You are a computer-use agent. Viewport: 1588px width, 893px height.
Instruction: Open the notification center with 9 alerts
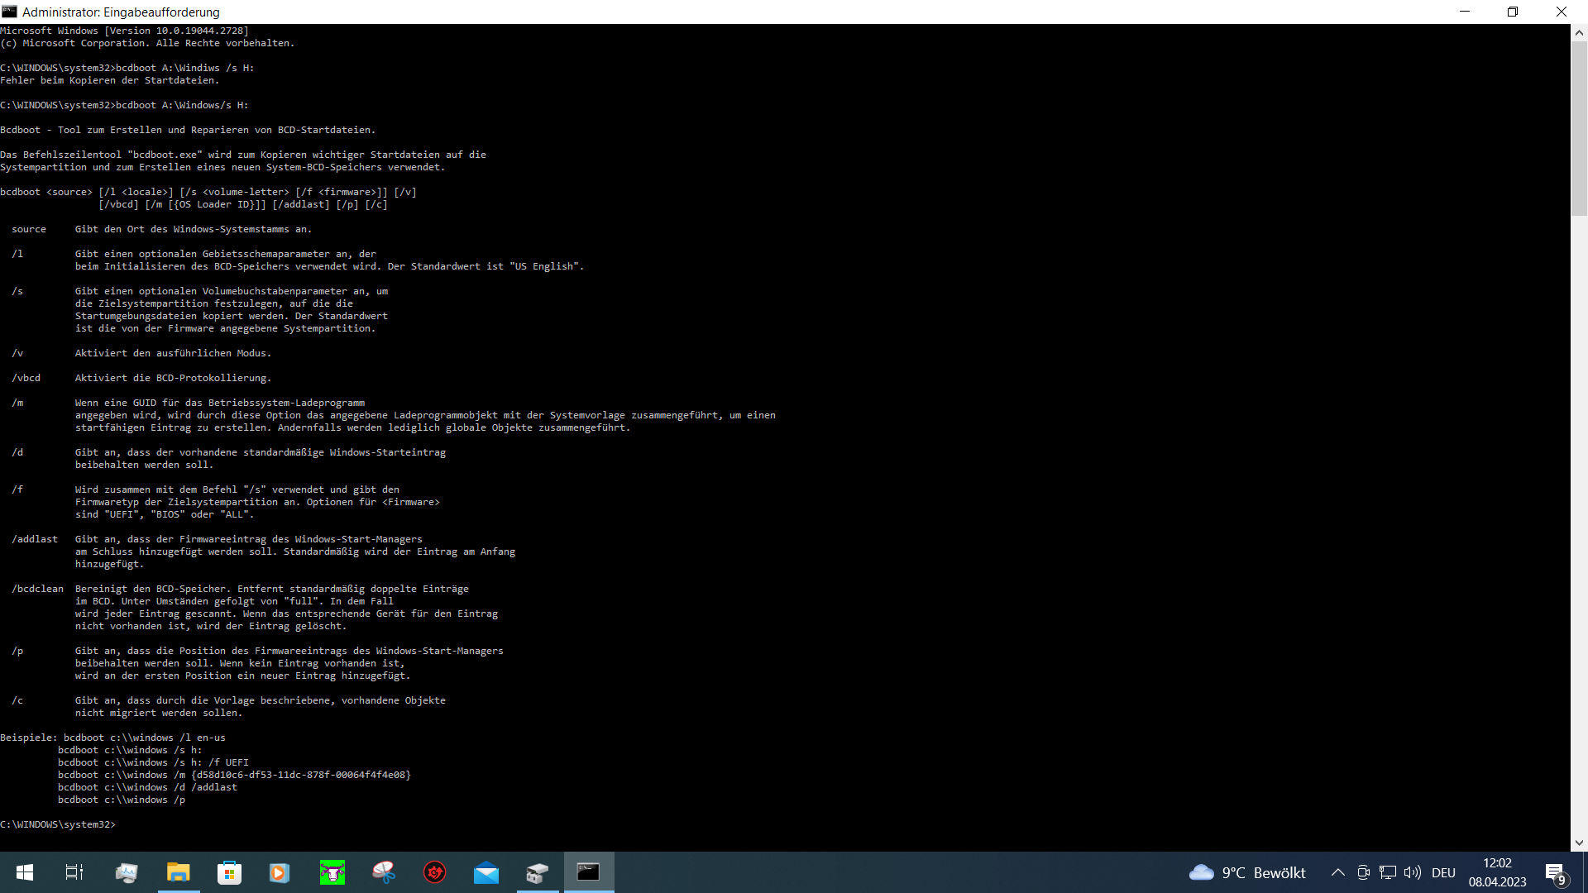[1555, 872]
